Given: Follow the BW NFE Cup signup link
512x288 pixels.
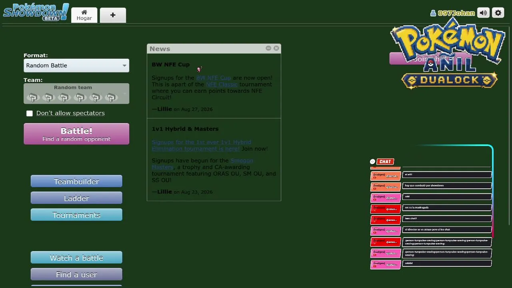Looking at the screenshot, I should (x=214, y=78).
